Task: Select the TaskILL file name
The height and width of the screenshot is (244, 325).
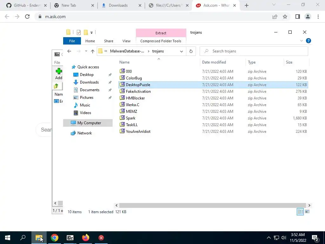Action: pos(132,125)
